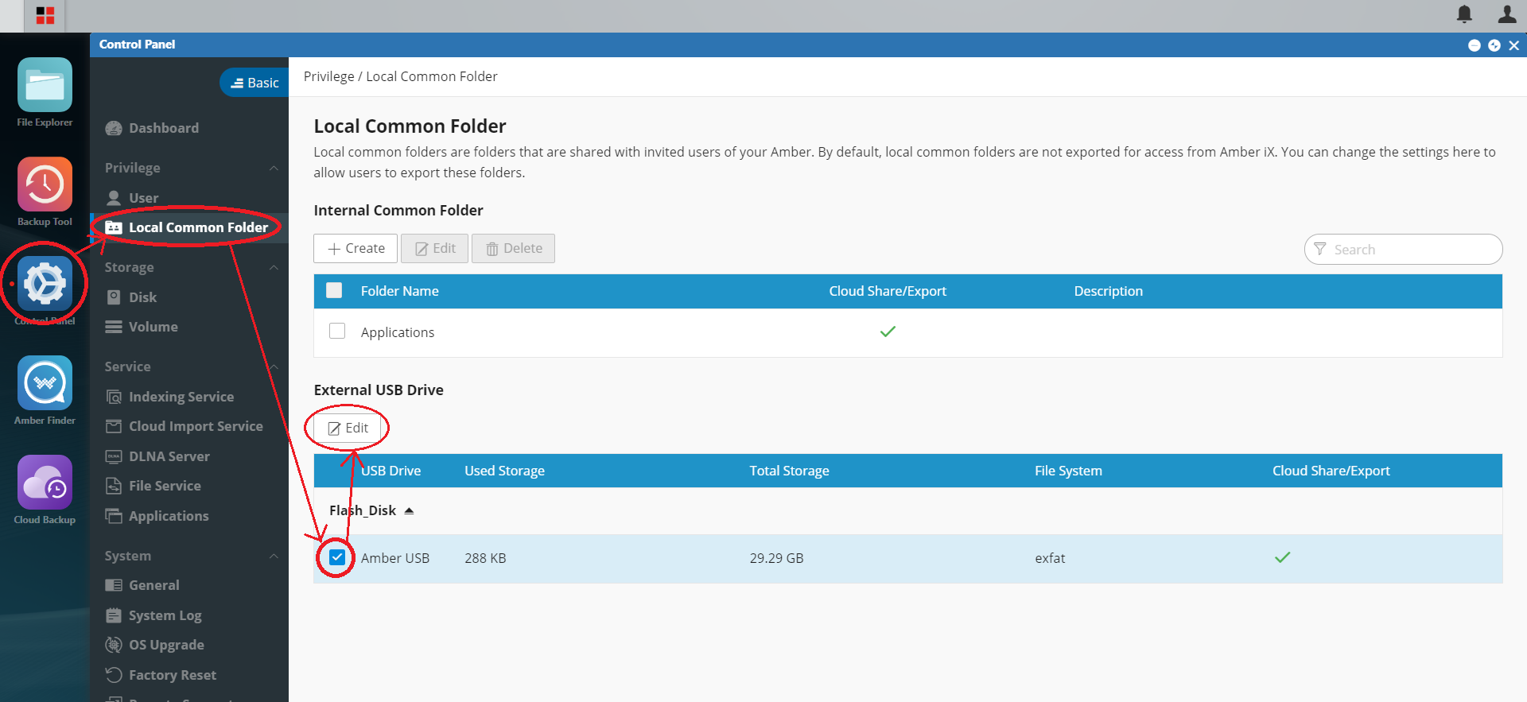Viewport: 1527px width, 702px height.
Task: Click the '29.29 GB' total storage value
Action: 776,558
